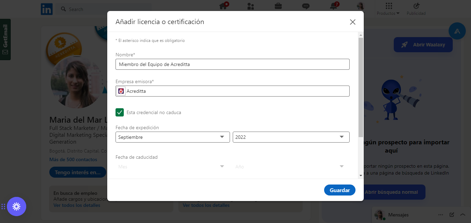Expand the Mensajes panel chevron
This screenshot has height=223, width=471.
[x=463, y=215]
